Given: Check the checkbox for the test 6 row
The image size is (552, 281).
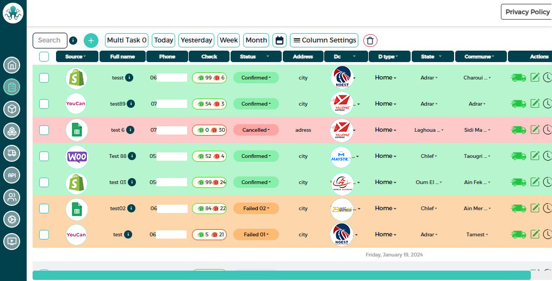Looking at the screenshot, I should (44, 130).
